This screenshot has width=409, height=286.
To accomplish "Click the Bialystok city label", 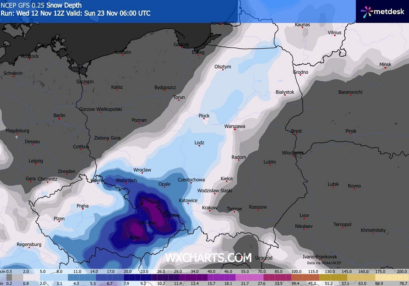I will [x=285, y=92].
